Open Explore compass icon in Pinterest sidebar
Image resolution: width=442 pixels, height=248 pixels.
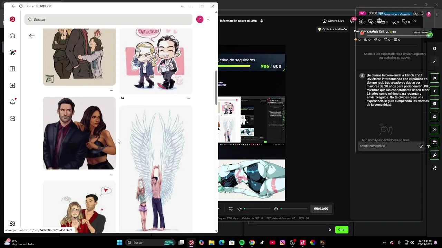[12, 52]
